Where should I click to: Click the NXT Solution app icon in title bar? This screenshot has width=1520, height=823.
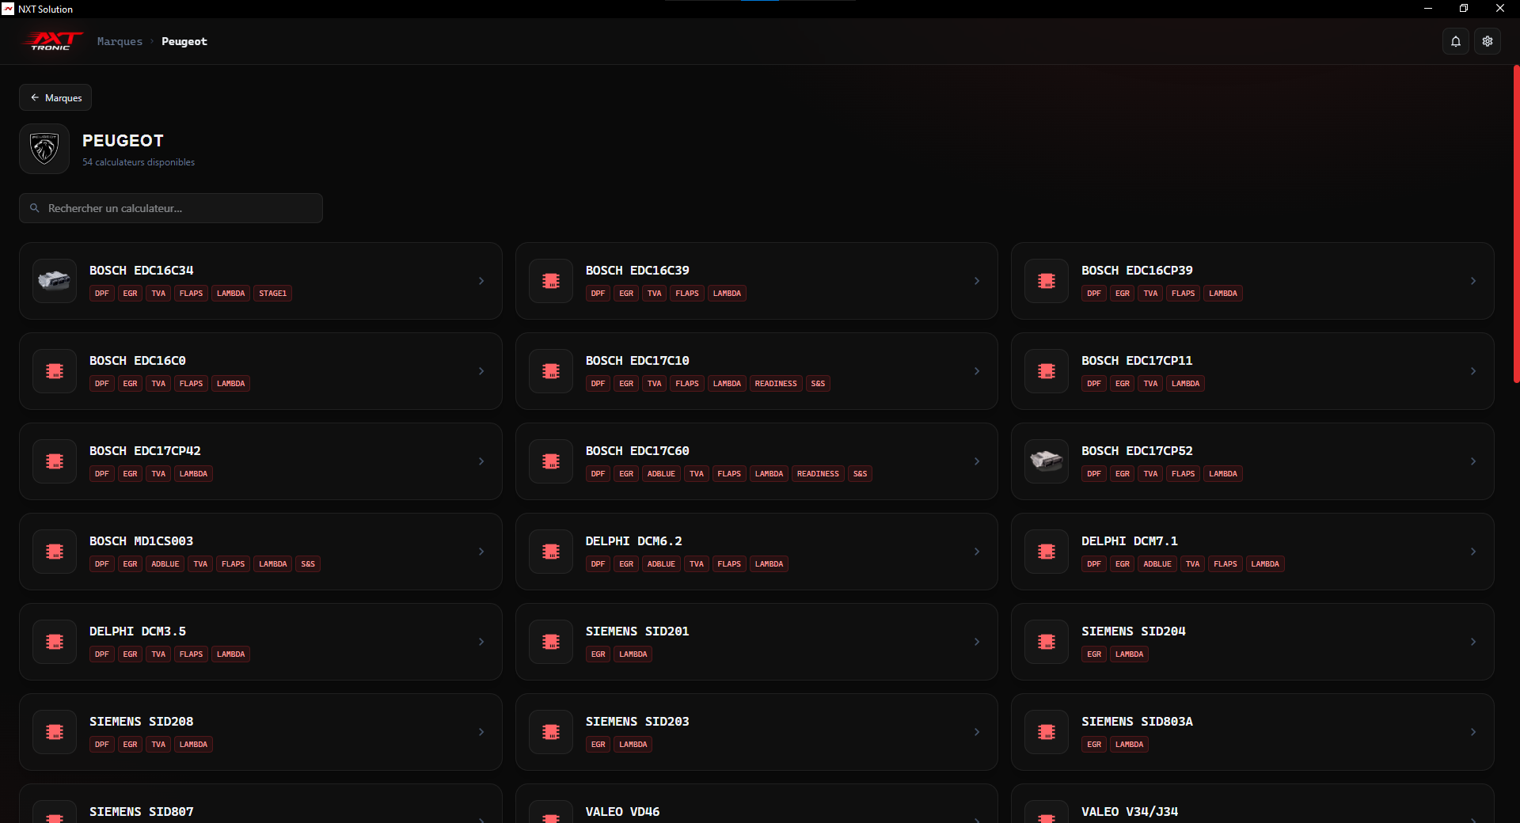[x=8, y=9]
